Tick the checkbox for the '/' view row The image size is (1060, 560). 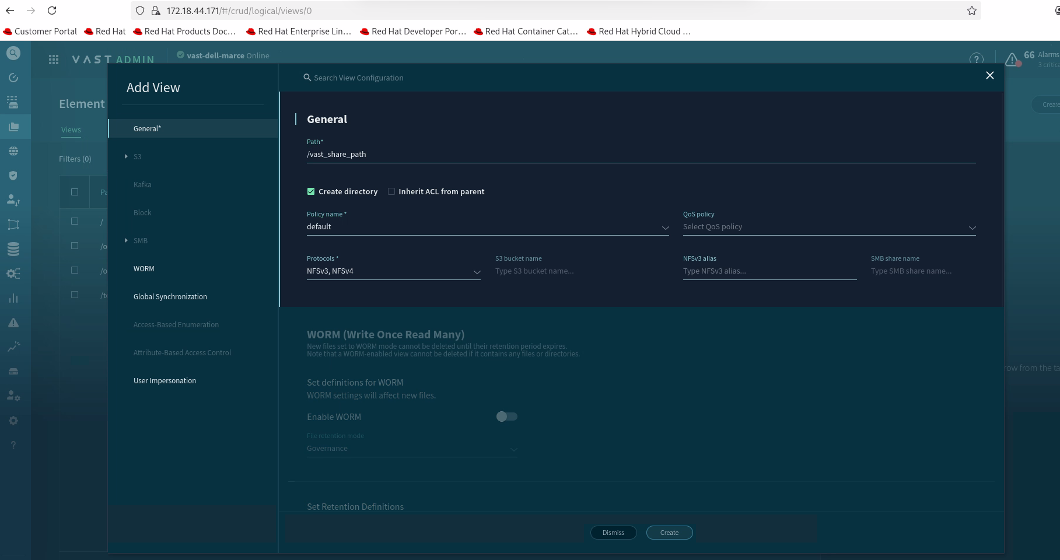[75, 221]
